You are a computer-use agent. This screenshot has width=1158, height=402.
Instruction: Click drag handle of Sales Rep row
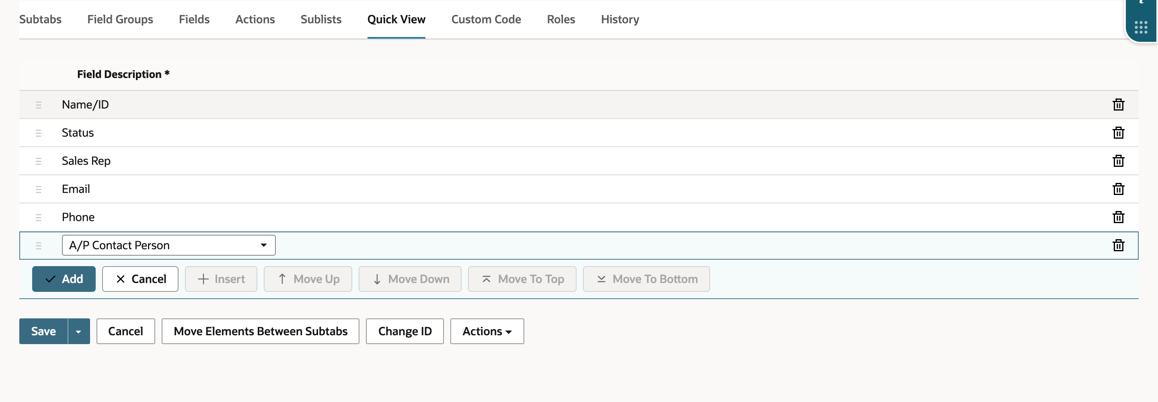[38, 161]
